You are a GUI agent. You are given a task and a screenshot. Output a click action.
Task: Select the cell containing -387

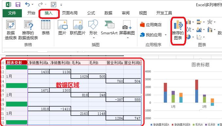pos(115,99)
